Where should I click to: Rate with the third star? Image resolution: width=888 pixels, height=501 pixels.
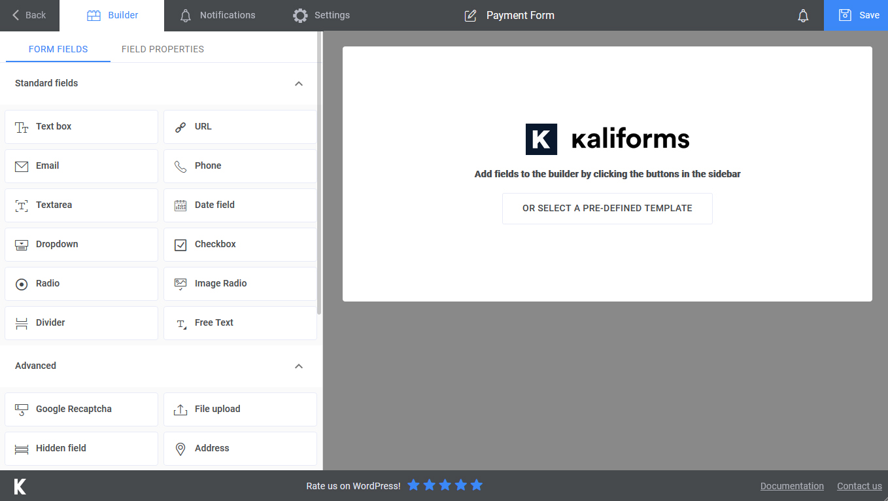click(x=445, y=485)
